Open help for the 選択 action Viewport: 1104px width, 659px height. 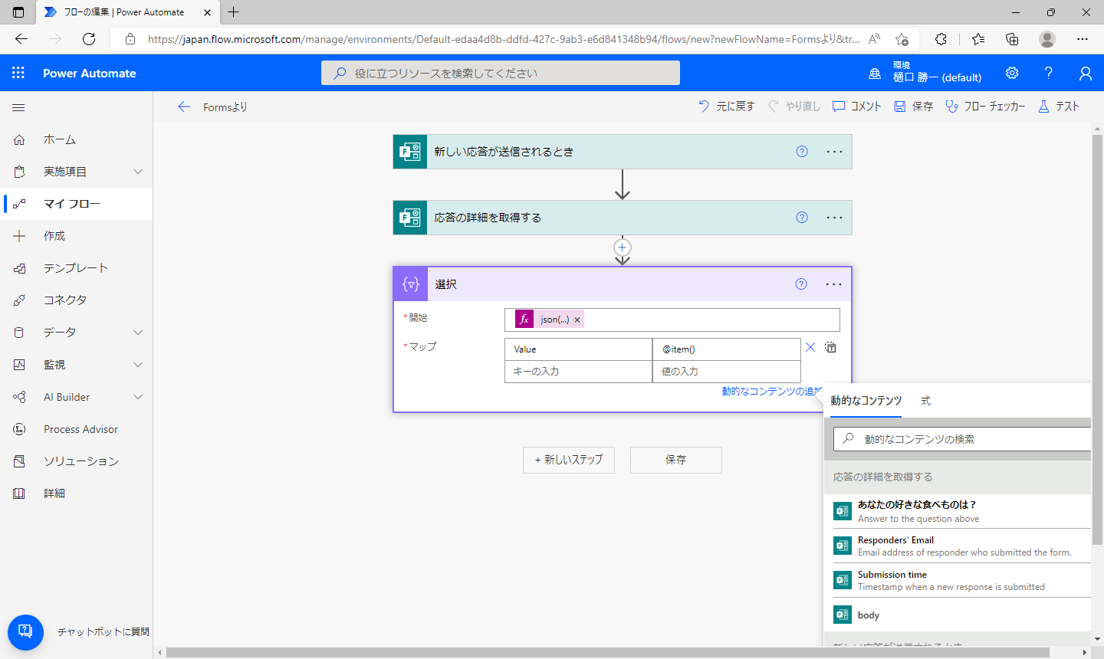801,284
